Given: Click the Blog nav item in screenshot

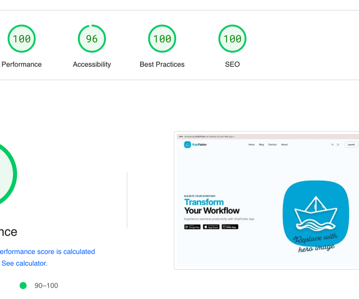Looking at the screenshot, I should (261, 144).
